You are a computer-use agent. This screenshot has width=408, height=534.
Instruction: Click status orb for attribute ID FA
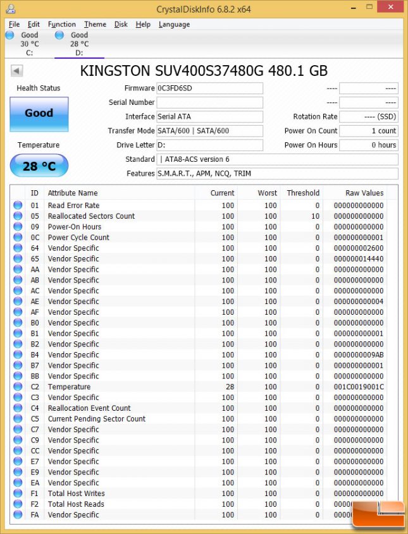(18, 514)
